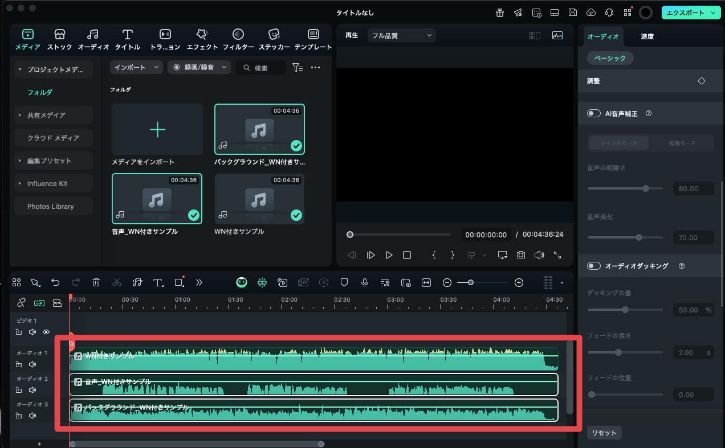
Task: Click the エクスポート button
Action: (686, 13)
